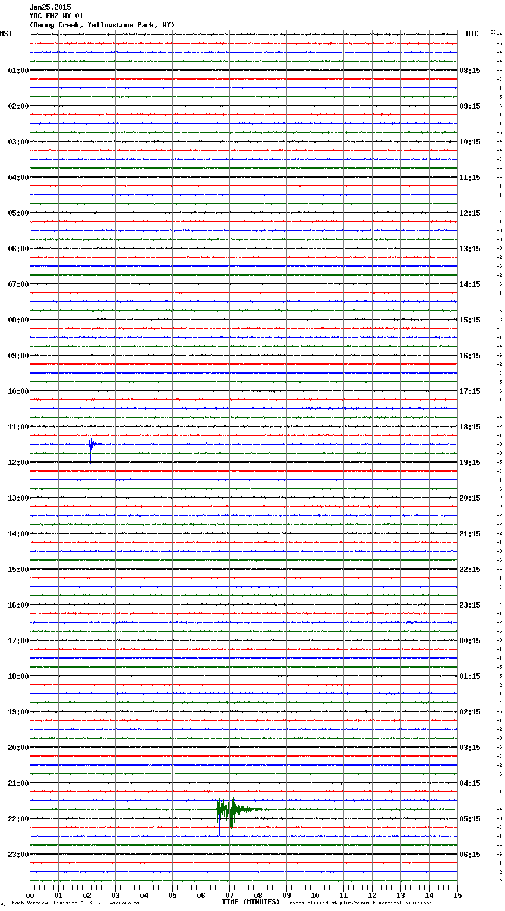Select the 16:00 MST time label
505x911 pixels.
click(18, 605)
